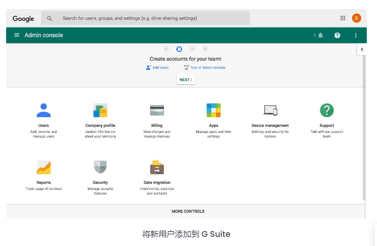Click the Add Users link
Image resolution: width=377 pixels, height=246 pixels.
click(x=157, y=68)
